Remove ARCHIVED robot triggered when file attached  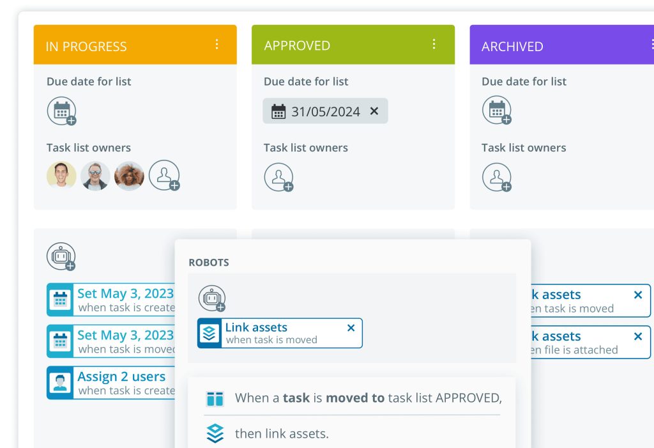coord(637,336)
